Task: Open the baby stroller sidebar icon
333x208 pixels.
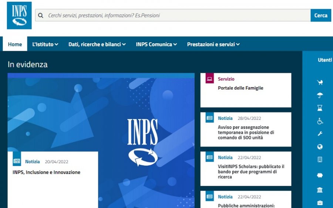Action: click(320, 82)
